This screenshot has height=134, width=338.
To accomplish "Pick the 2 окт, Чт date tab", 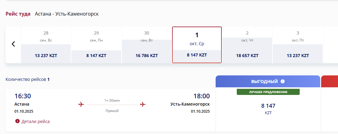I will [x=247, y=45].
